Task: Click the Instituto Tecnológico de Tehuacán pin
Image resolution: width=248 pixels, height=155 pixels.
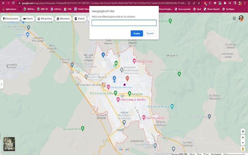Action: click(124, 122)
